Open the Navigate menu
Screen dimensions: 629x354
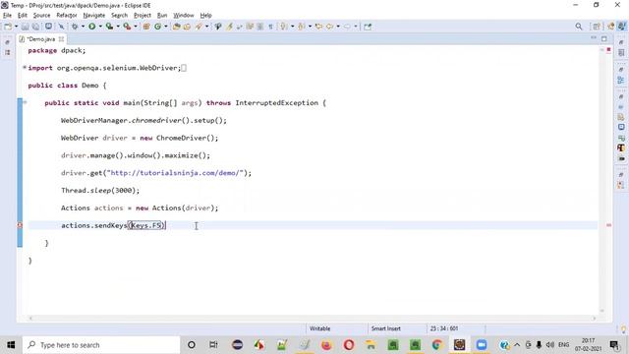tap(94, 16)
